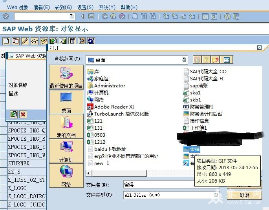
Task: Select Z_LOGO row in object list
Action: [27, 188]
